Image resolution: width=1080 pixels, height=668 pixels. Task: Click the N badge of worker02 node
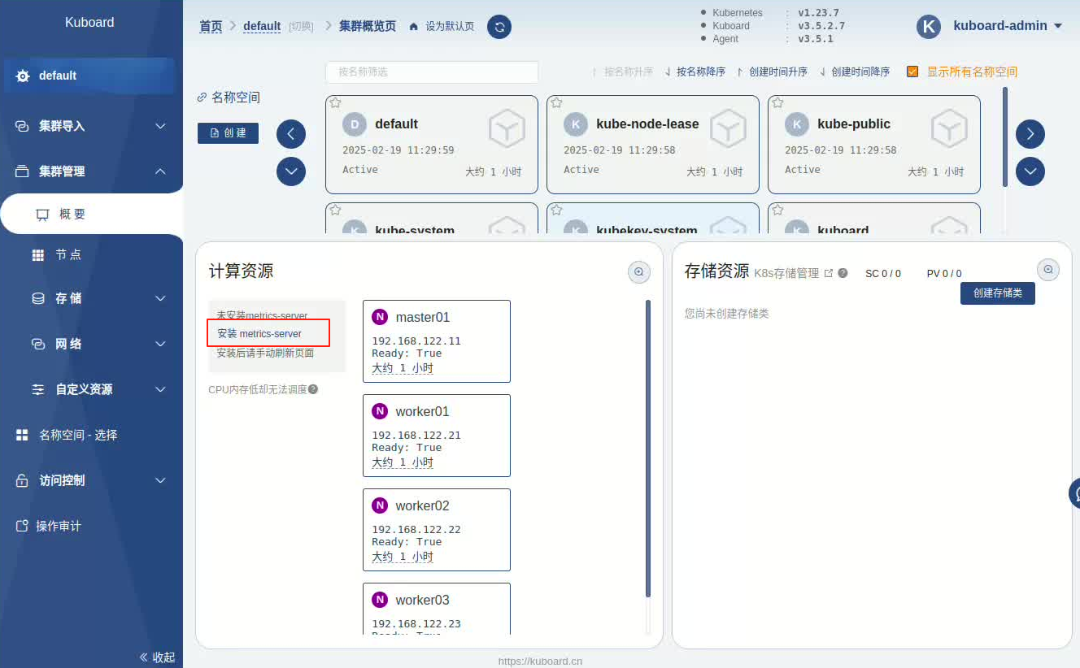(x=380, y=505)
